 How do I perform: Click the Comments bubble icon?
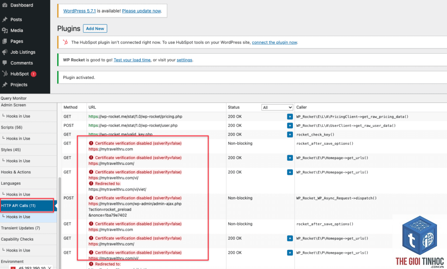pyautogui.click(x=5, y=63)
